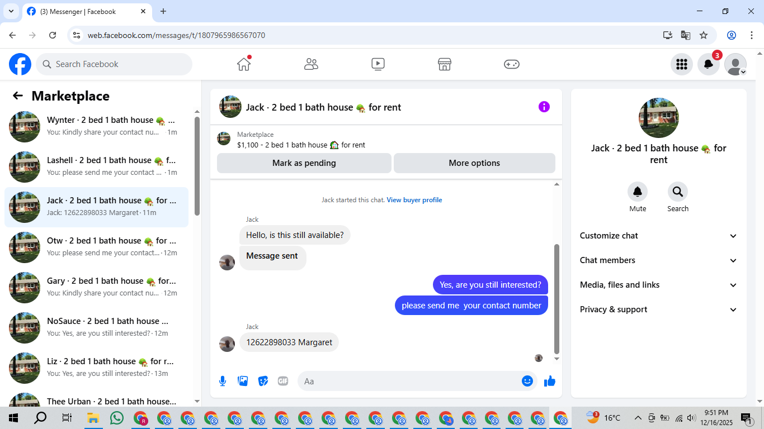Search in conversation using the magnifier icon
Image resolution: width=764 pixels, height=429 pixels.
678,192
